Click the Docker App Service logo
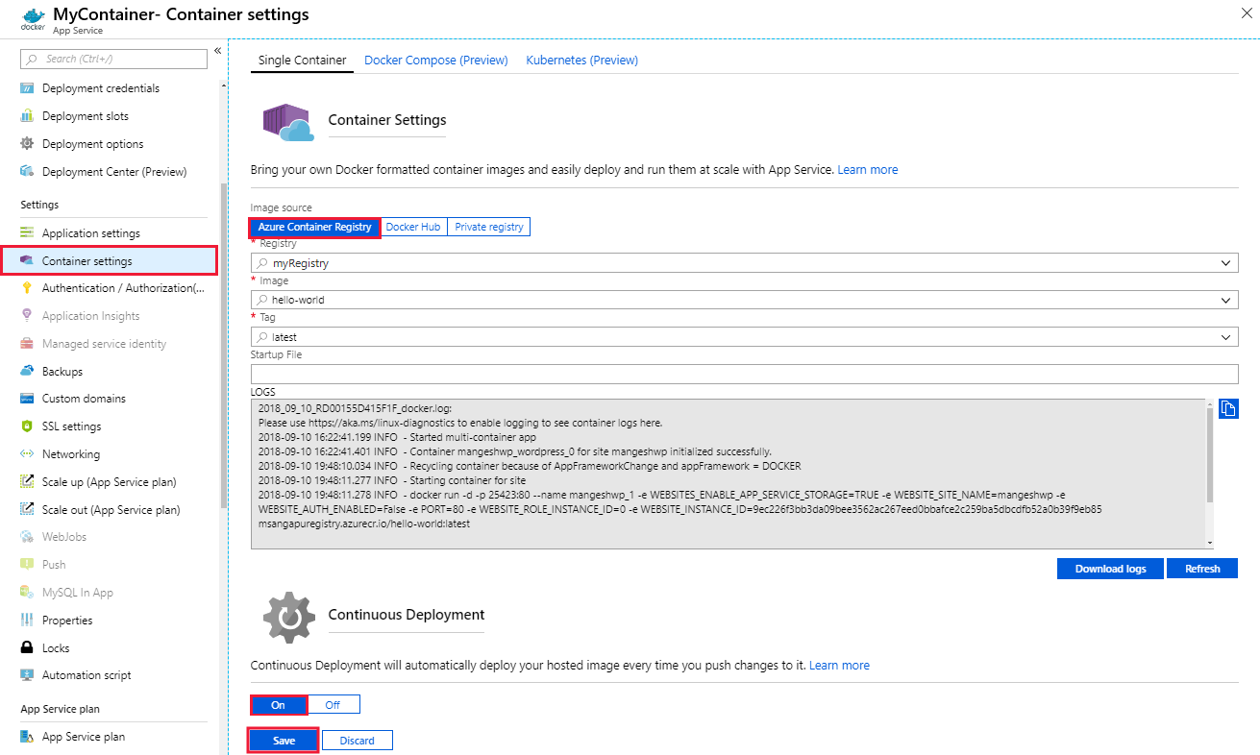 point(33,17)
